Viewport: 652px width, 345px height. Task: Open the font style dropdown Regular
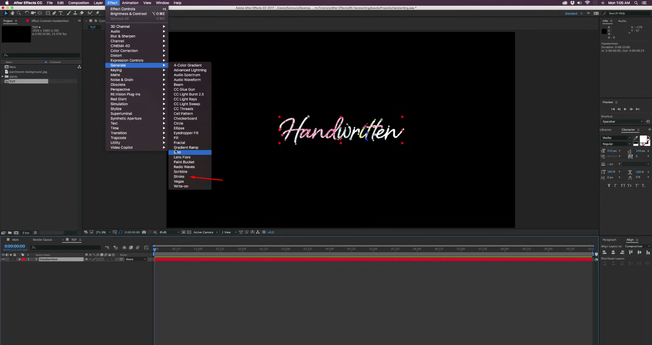[x=616, y=144]
